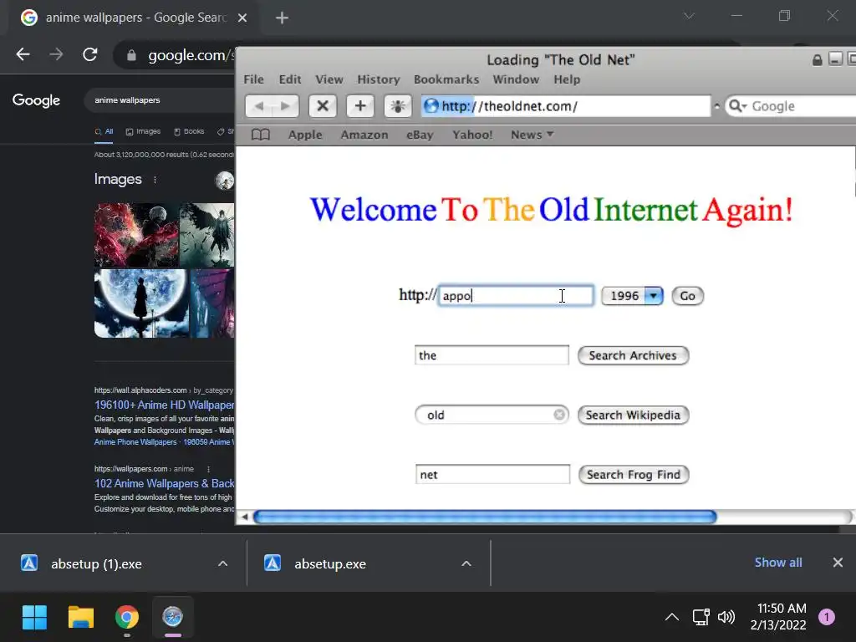
Task: Open the Safari File menu
Action: click(253, 79)
